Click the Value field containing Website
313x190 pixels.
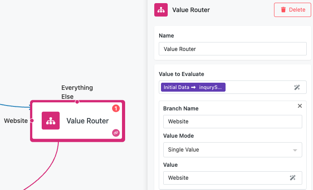click(224, 178)
